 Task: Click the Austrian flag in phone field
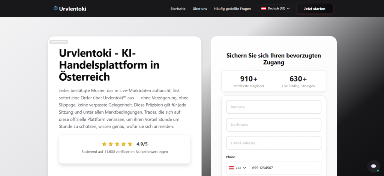(231, 168)
